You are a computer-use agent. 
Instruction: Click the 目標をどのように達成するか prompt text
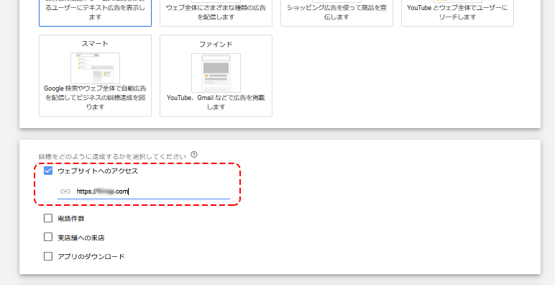click(112, 156)
